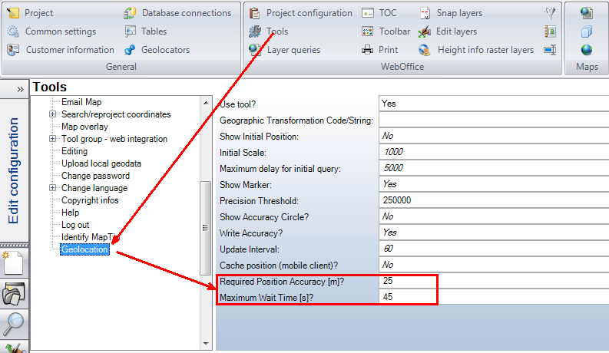The image size is (609, 353).
Task: Expand the Change language node
Action: (52, 188)
